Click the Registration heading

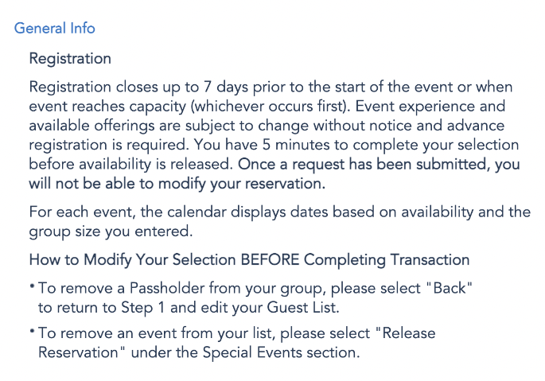click(x=70, y=59)
